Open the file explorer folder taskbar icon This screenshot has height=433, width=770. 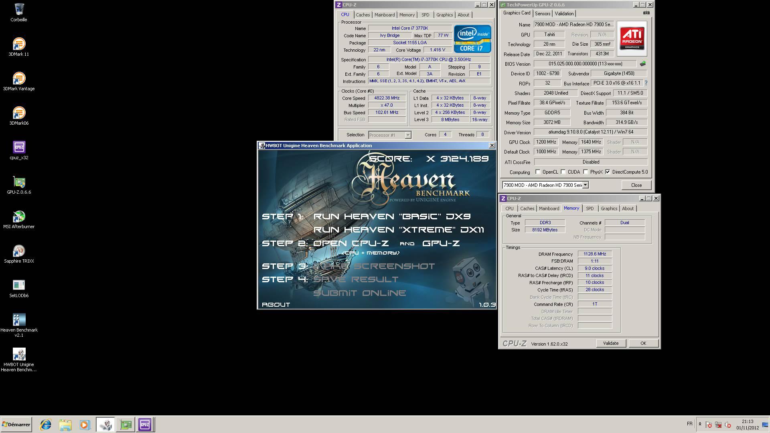pyautogui.click(x=65, y=425)
